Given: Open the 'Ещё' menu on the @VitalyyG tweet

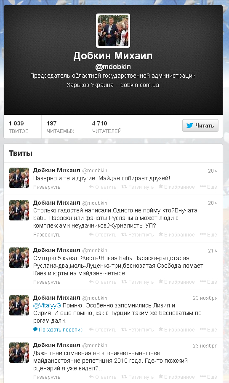Looking at the screenshot, I should coord(208,329).
